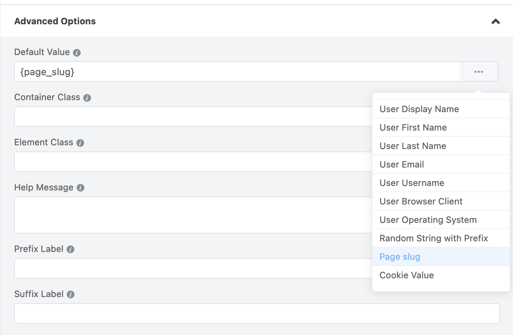Click the Element Class info icon
Image resolution: width=513 pixels, height=335 pixels.
[x=80, y=143]
